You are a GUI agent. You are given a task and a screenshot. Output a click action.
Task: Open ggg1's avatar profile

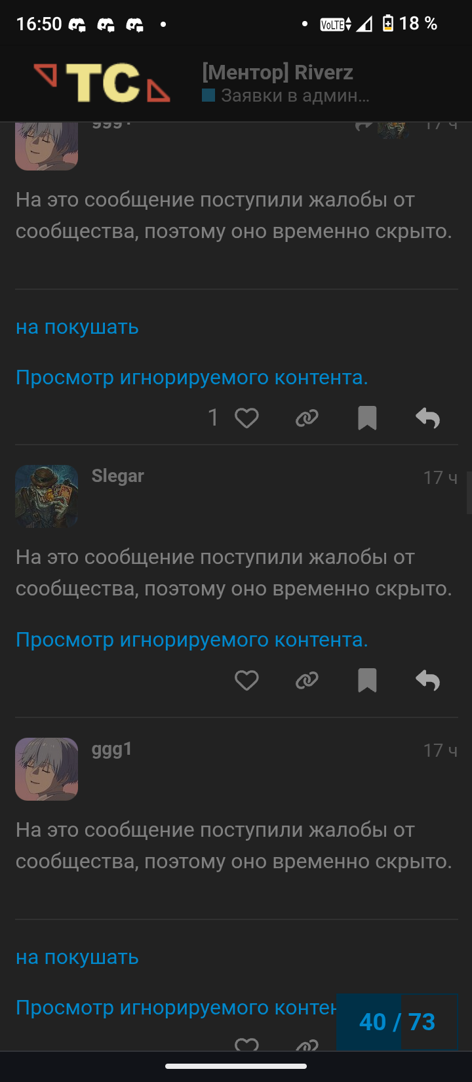pyautogui.click(x=47, y=769)
